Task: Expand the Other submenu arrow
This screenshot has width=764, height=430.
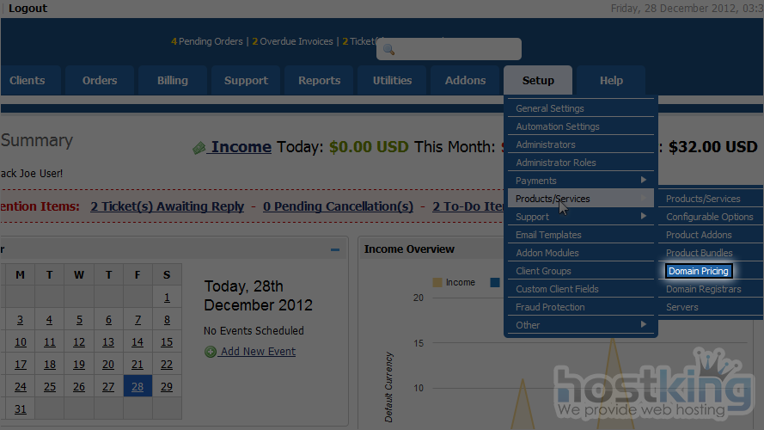Action: (x=644, y=325)
